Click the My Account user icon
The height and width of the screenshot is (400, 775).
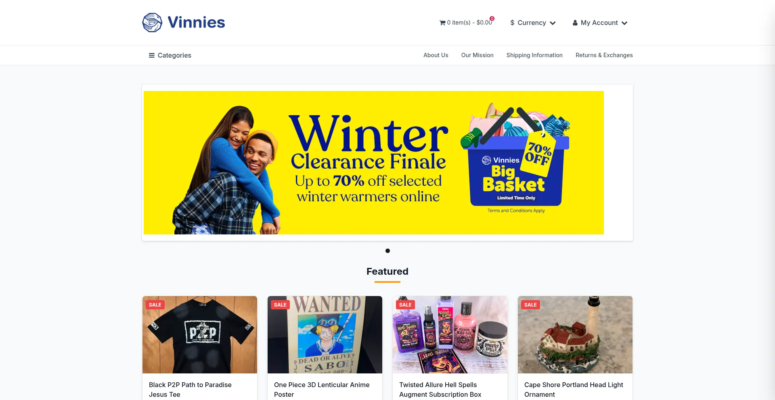[x=575, y=23]
